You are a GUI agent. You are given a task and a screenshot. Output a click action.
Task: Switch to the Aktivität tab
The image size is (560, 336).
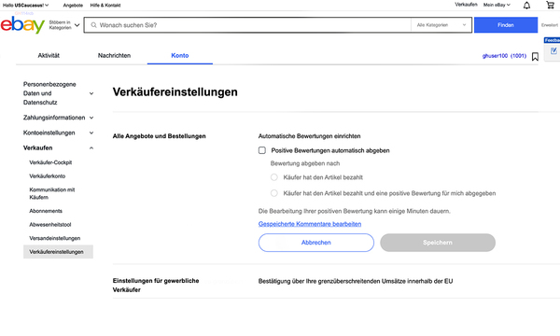(x=49, y=55)
